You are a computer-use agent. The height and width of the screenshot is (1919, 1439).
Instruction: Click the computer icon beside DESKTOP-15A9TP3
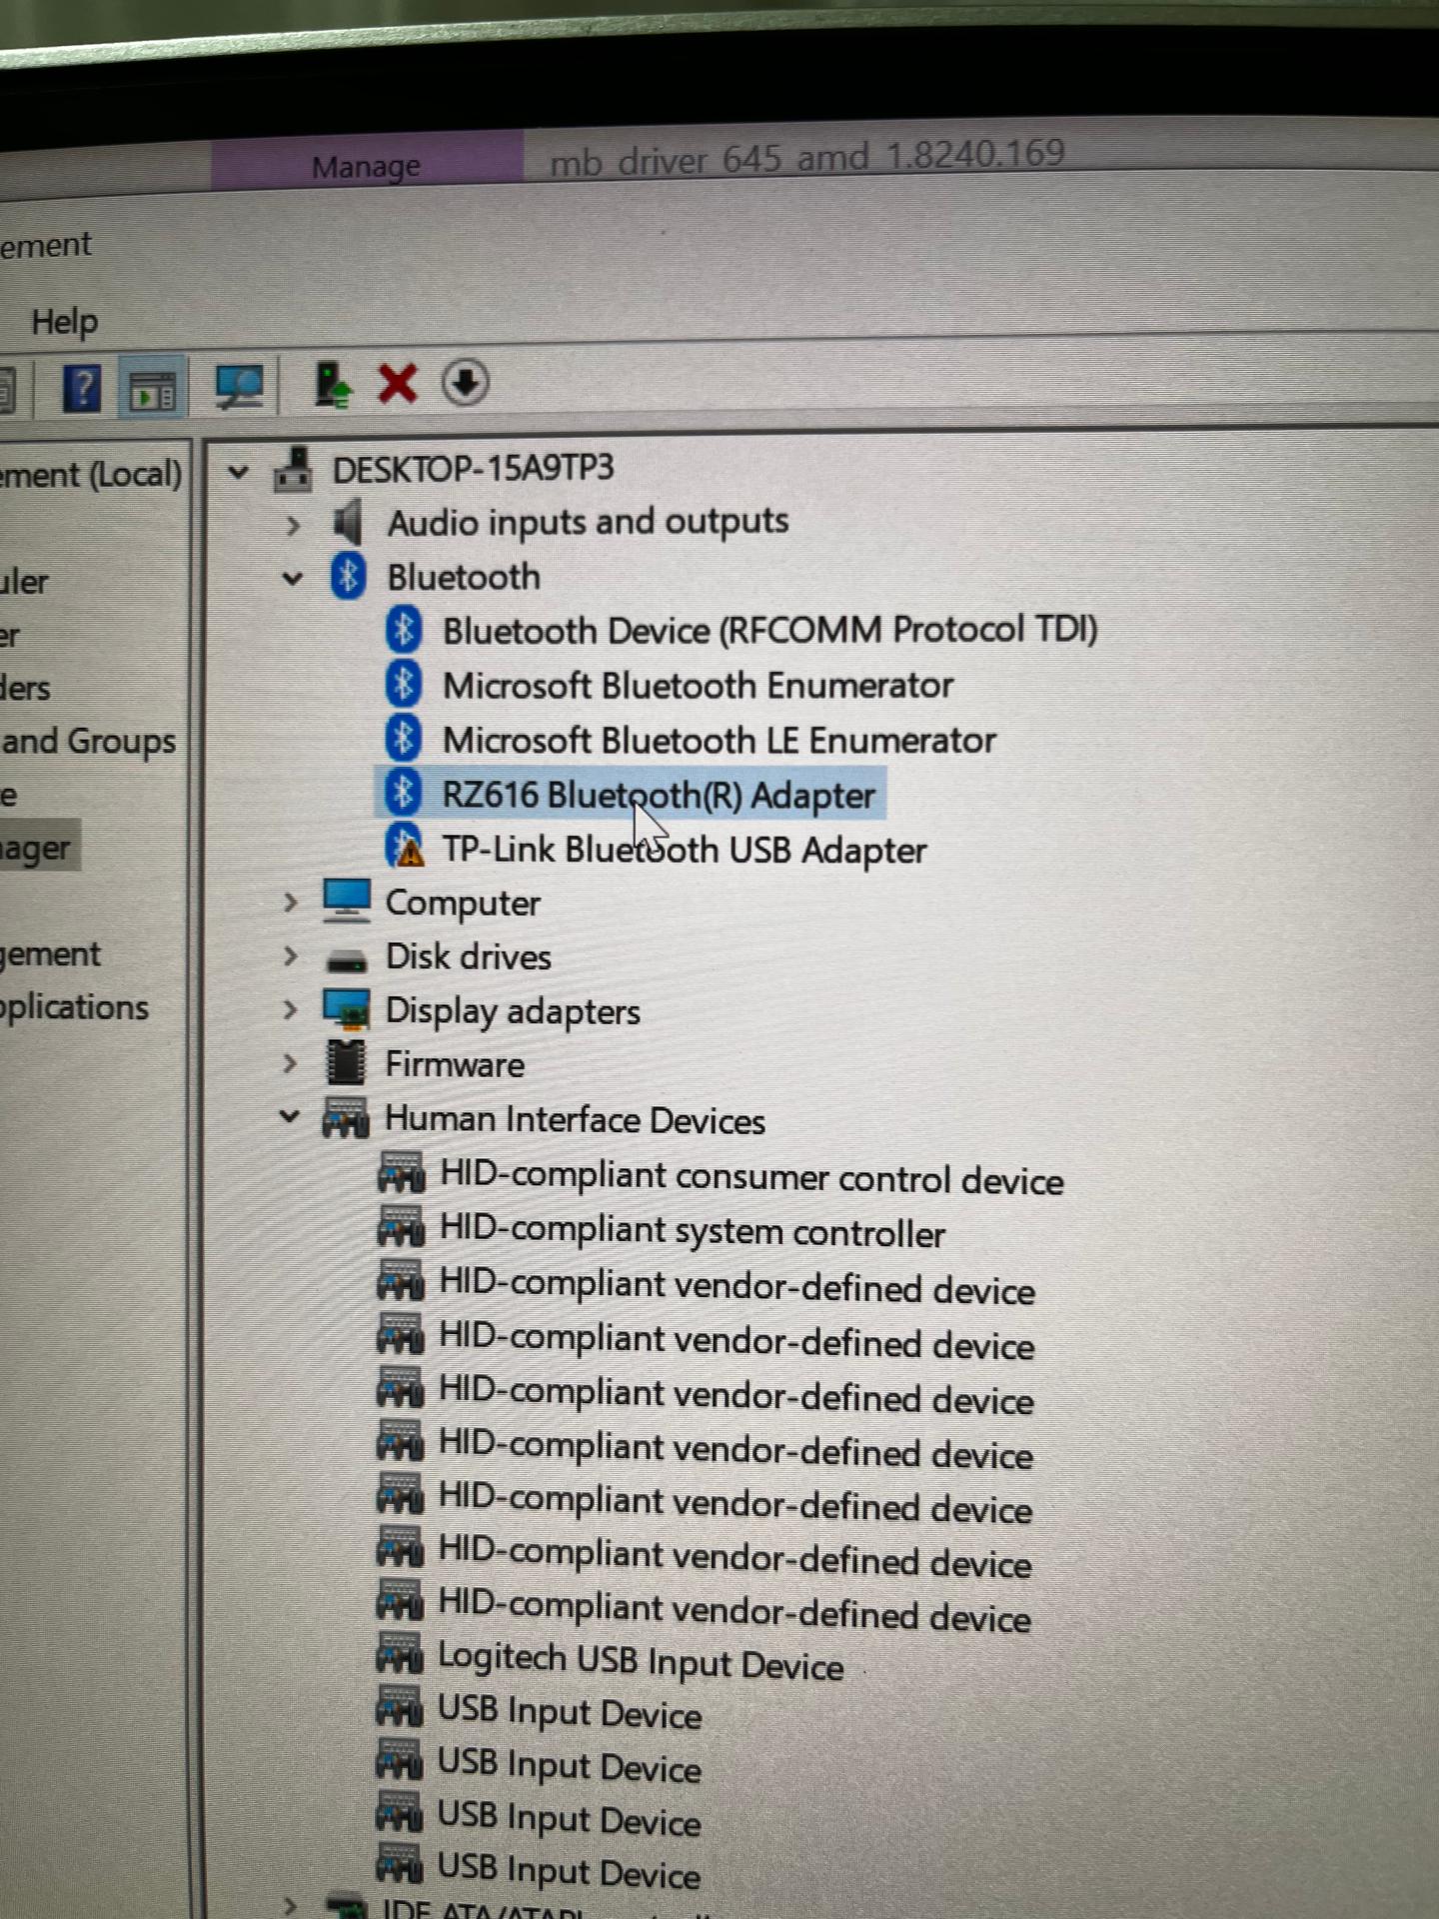click(x=293, y=469)
